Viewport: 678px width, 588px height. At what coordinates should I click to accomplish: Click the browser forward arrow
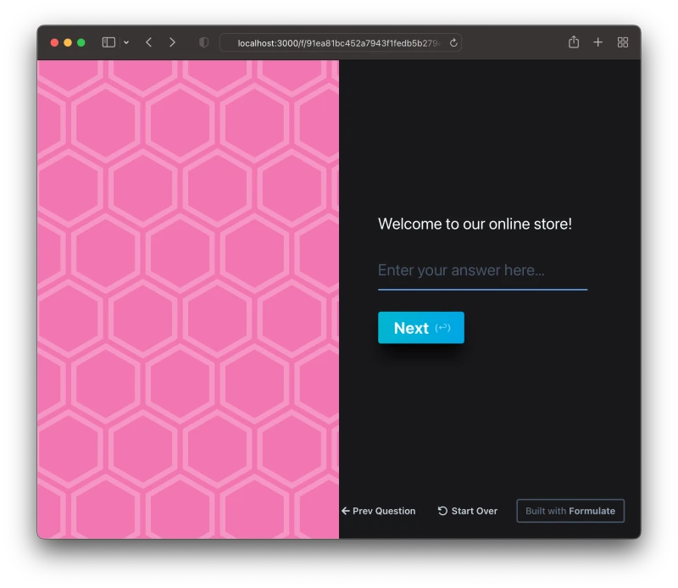click(172, 42)
